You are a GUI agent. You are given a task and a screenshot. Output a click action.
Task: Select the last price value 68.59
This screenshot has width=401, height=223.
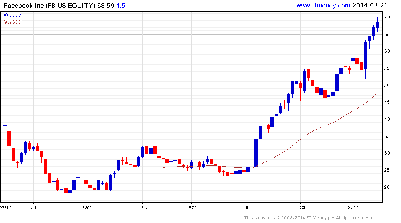click(x=106, y=6)
